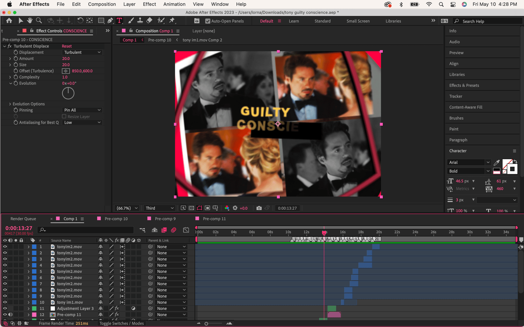Image resolution: width=524 pixels, height=327 pixels.
Task: Expand layer 12 Pre-comp 11 properties
Action: pyautogui.click(x=29, y=315)
